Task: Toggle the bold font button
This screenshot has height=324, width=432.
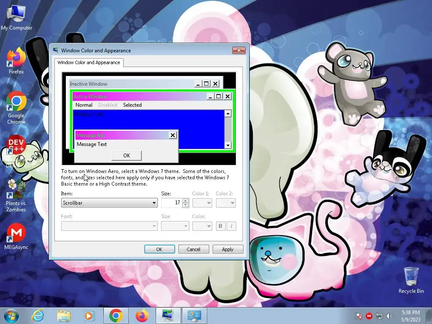Action: [220, 226]
